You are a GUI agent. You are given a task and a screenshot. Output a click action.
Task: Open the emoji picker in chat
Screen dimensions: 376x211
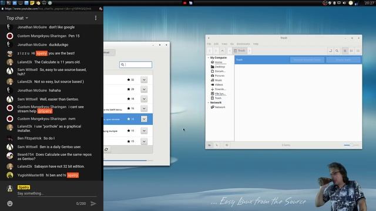pos(10,203)
